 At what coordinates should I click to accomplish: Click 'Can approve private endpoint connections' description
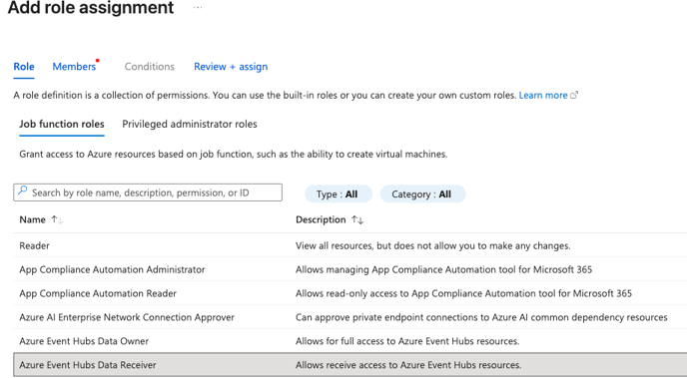[x=481, y=317]
